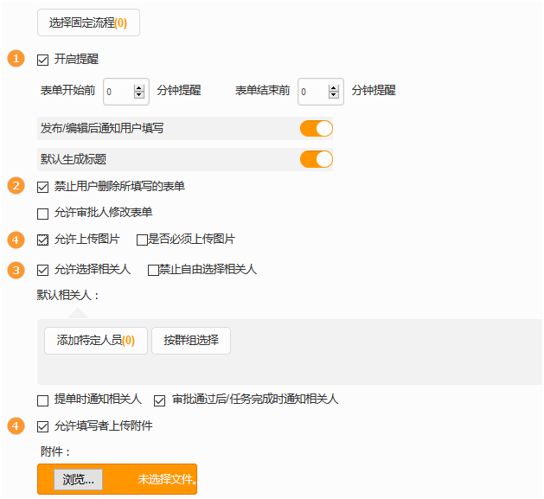Click the 选择固定流程 button
The image size is (544, 499).
(88, 23)
